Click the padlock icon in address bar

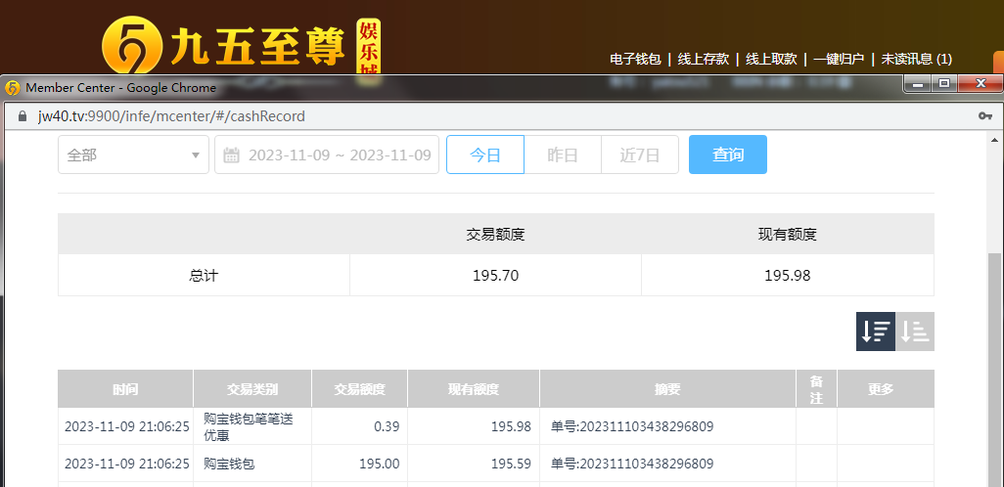pos(23,116)
